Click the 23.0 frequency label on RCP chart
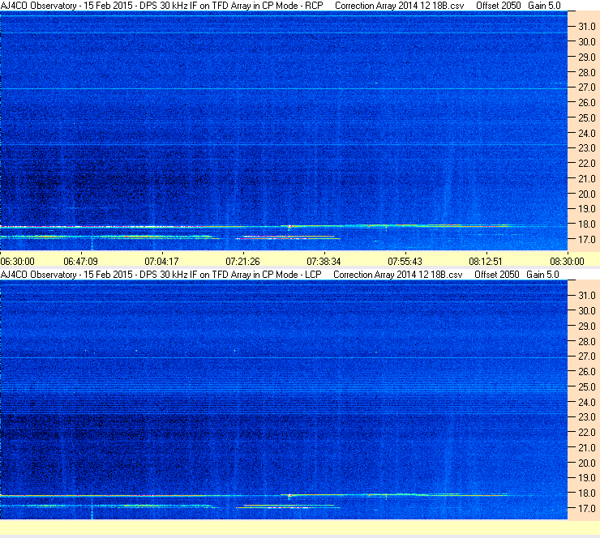The height and width of the screenshot is (538, 600). click(x=587, y=148)
